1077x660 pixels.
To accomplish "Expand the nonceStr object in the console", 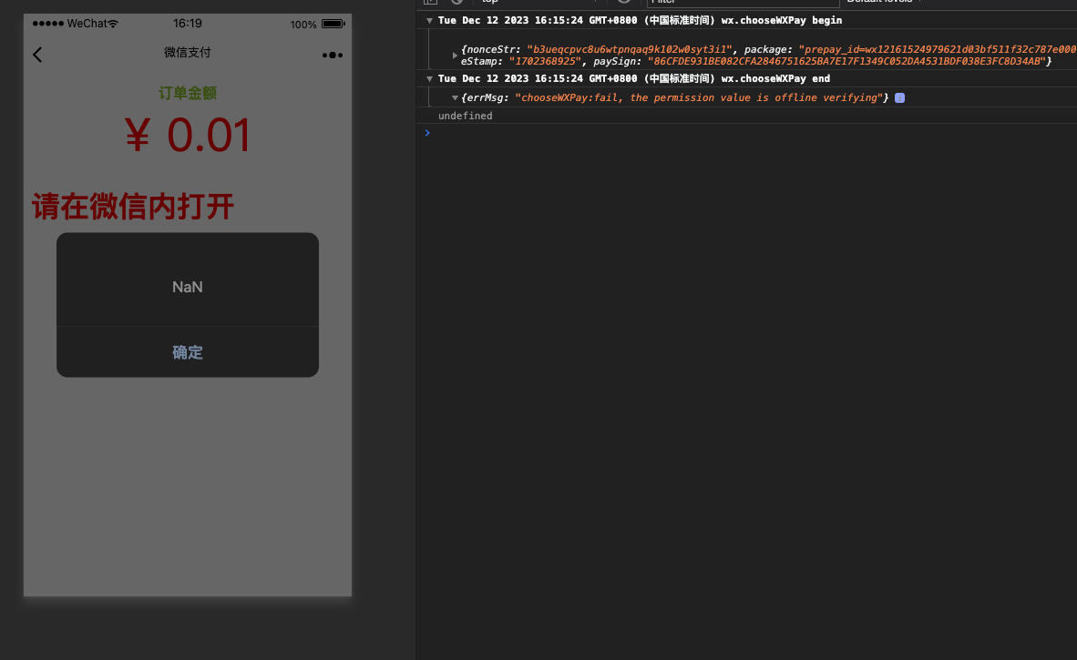I will point(455,55).
